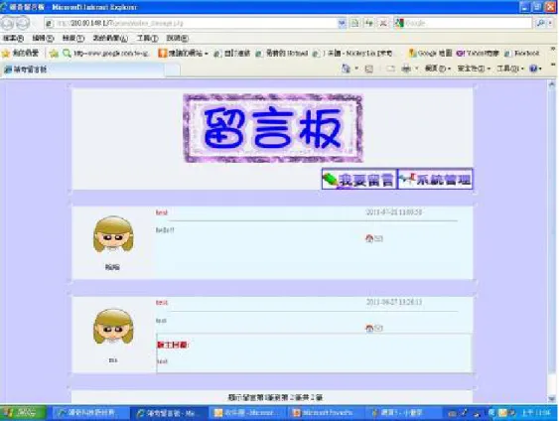559x421 pixels.
Task: Click the Home page icon in command bar
Action: [346, 69]
